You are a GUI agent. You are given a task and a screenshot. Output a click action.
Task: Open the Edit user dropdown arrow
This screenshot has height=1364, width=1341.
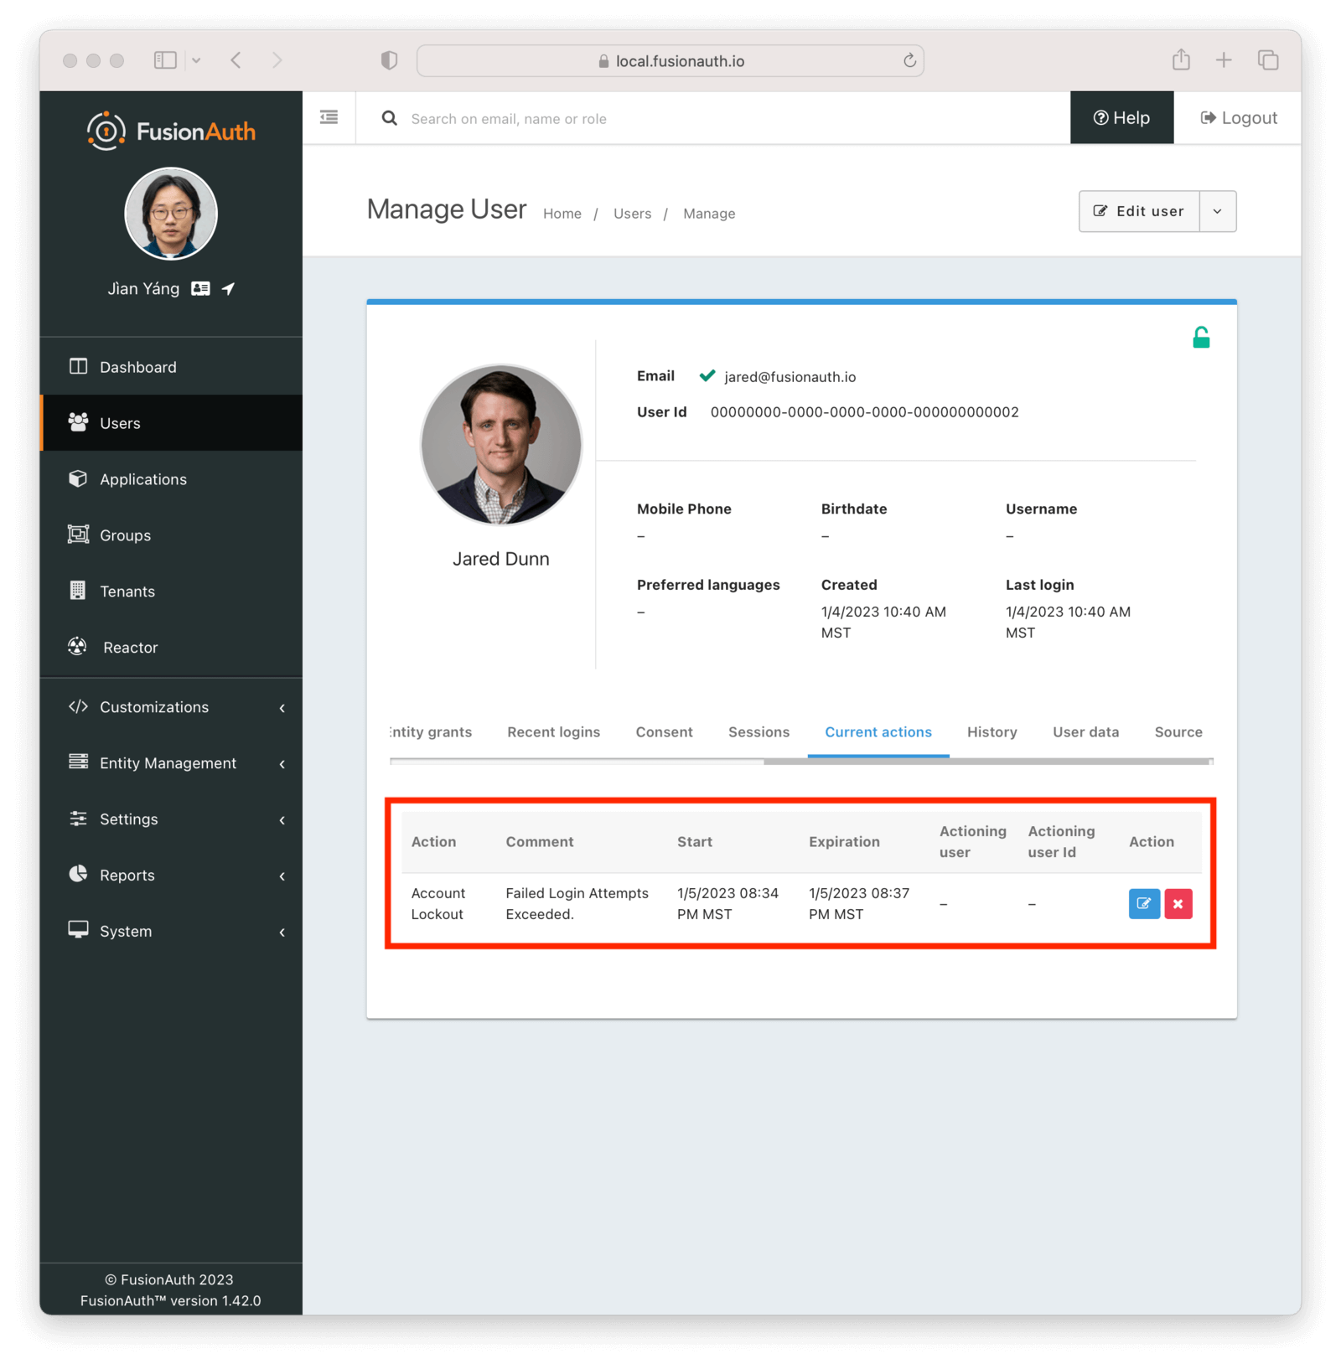point(1217,212)
